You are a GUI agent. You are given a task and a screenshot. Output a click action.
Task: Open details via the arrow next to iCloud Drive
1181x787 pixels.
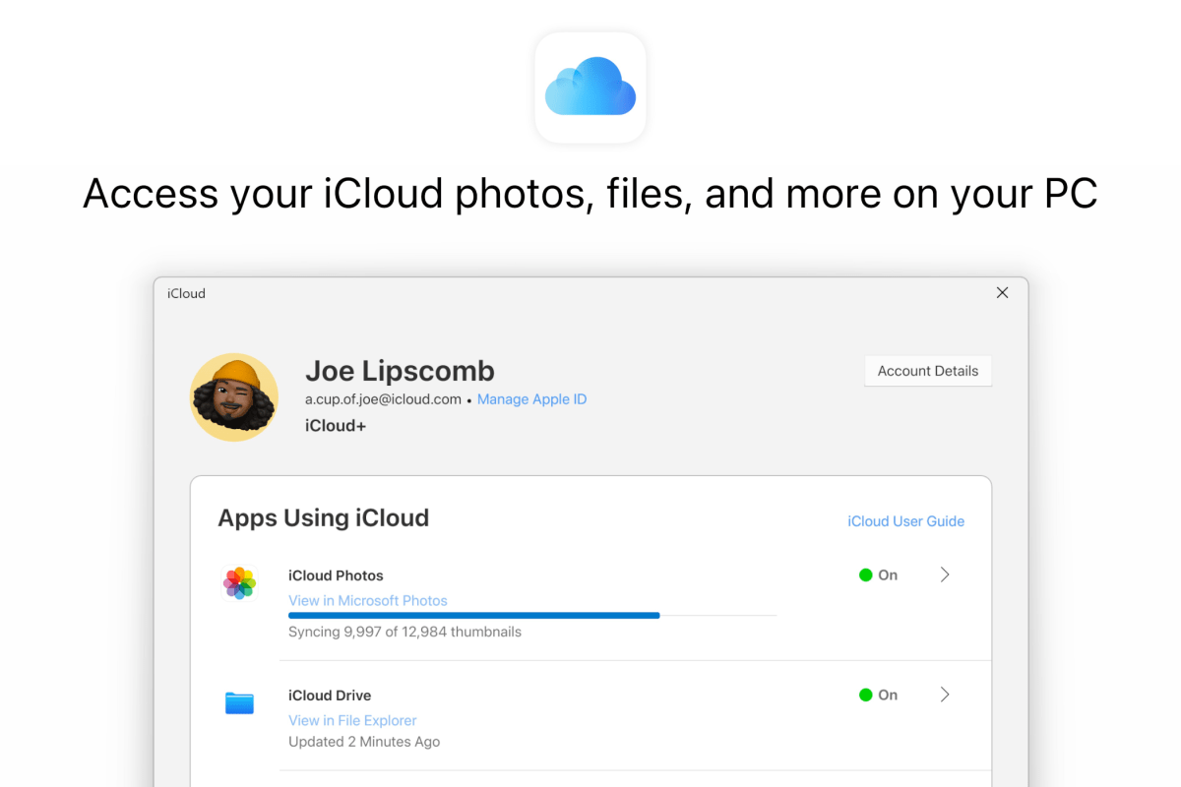[944, 695]
